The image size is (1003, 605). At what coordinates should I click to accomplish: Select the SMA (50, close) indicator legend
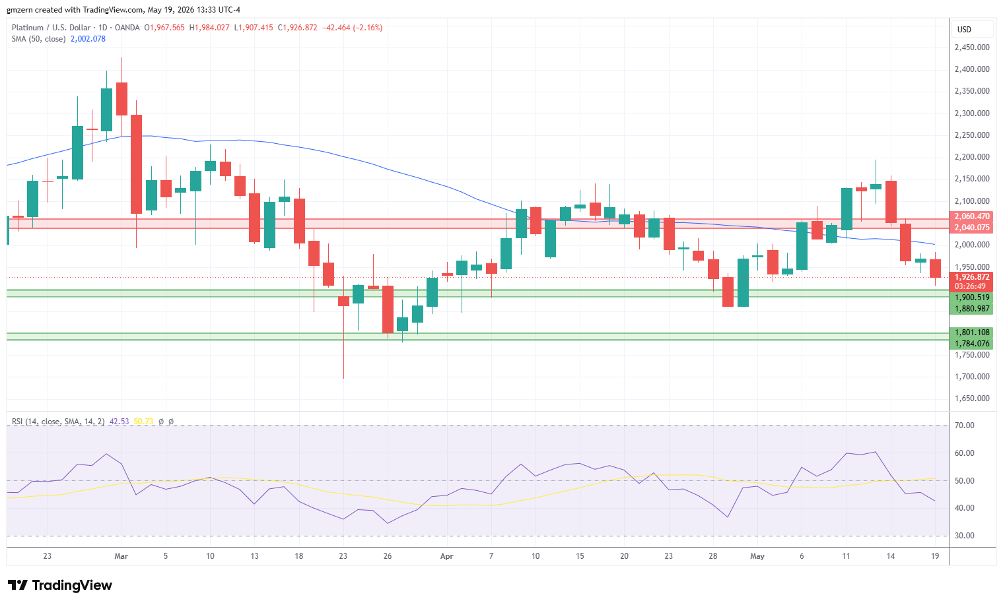(x=38, y=39)
